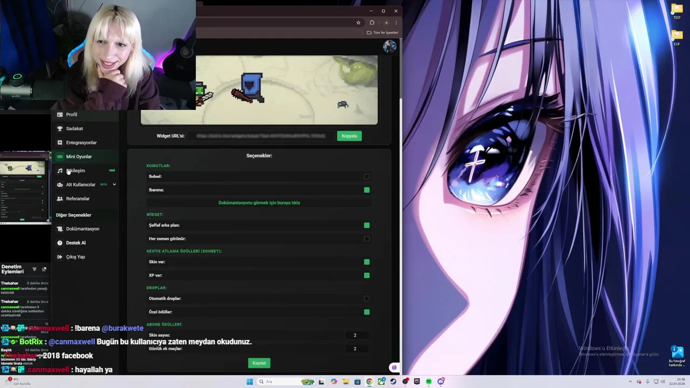Open Dokümantasyonu görmek için buraya tıkla link

tap(259, 203)
